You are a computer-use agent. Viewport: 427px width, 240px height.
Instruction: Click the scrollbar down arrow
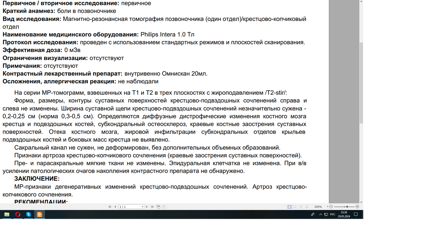(x=361, y=202)
